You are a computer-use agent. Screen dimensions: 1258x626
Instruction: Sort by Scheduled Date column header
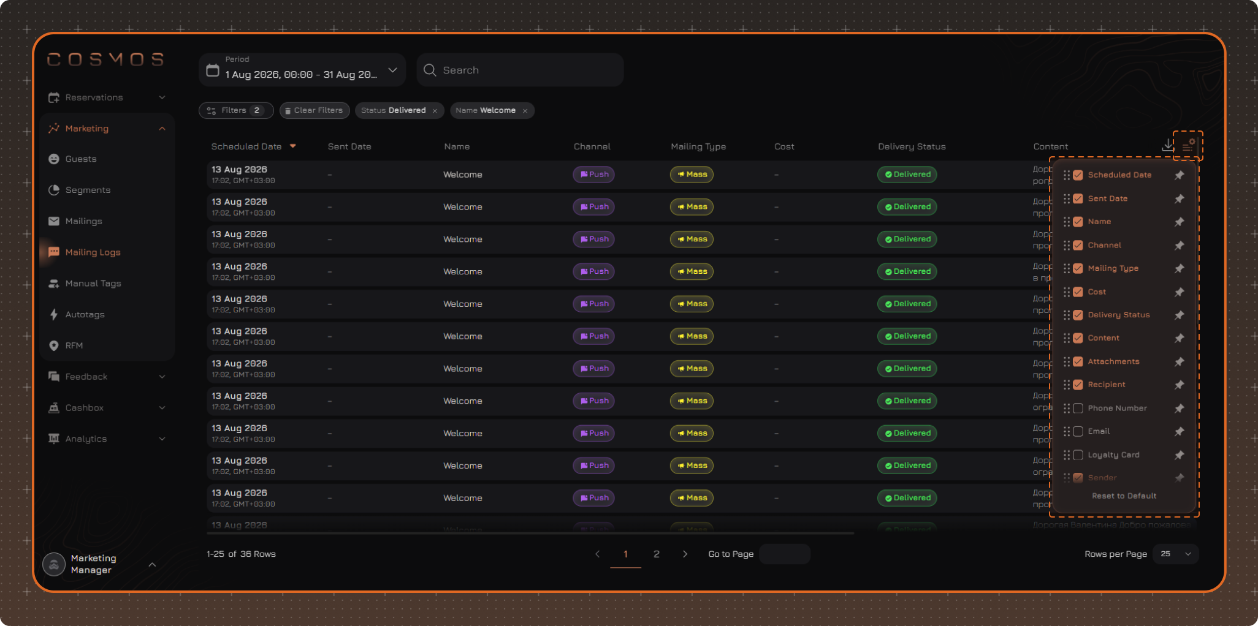tap(253, 146)
